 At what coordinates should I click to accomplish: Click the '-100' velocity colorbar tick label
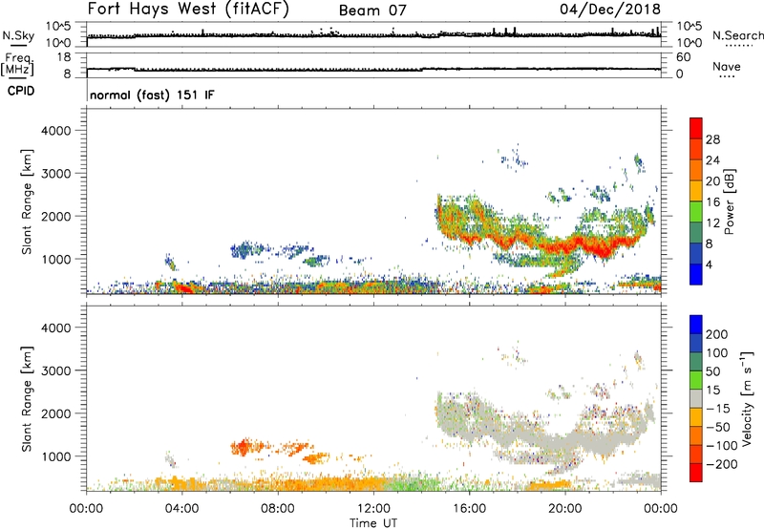click(721, 445)
